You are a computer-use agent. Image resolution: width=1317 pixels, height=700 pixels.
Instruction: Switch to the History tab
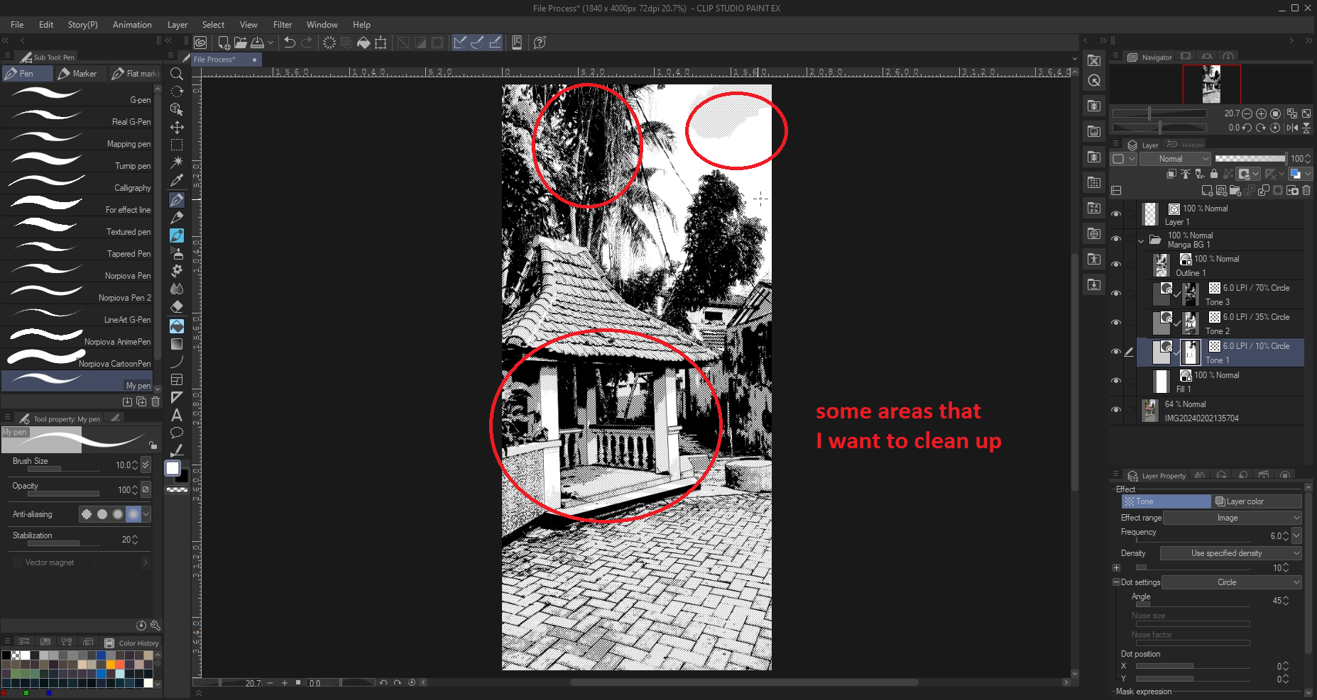pos(1186,145)
